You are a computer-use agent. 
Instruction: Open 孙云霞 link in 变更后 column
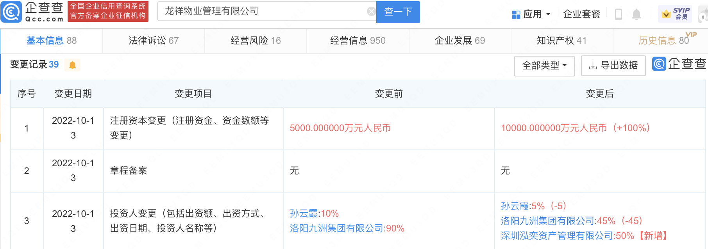[515, 206]
